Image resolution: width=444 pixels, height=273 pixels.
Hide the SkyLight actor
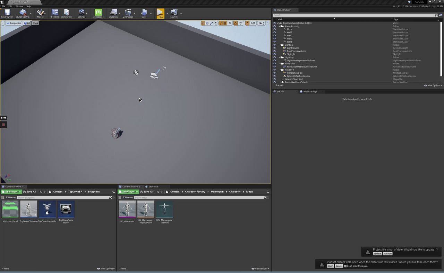[274, 54]
